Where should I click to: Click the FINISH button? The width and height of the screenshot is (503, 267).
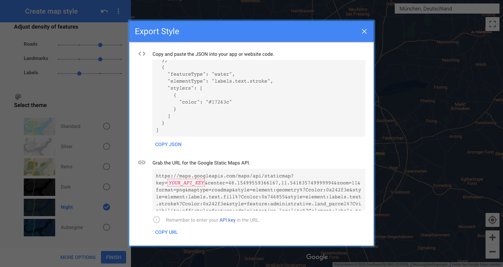point(114,257)
